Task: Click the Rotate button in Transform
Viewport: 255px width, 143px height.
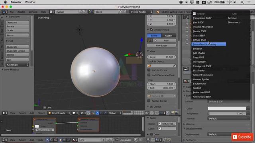Action: tap(17, 26)
